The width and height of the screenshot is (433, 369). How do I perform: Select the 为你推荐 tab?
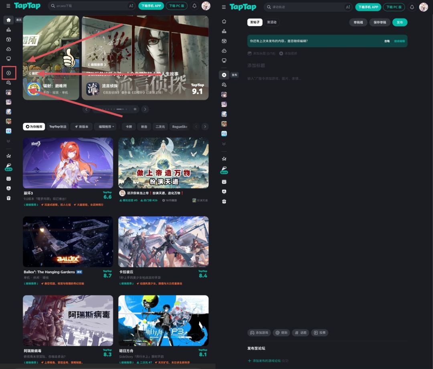34,127
